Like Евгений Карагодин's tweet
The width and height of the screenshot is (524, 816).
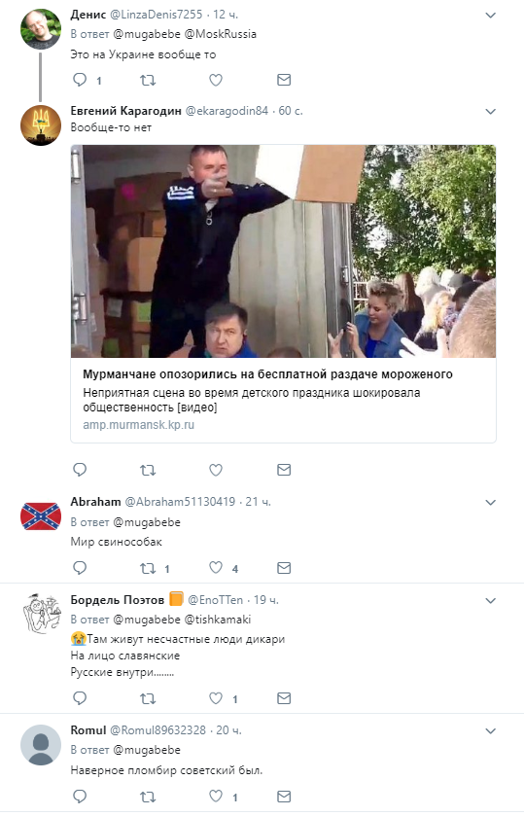click(x=216, y=470)
